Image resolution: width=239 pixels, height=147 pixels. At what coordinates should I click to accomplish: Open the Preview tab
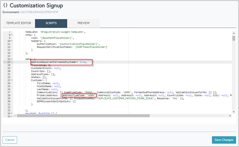pyautogui.click(x=83, y=23)
